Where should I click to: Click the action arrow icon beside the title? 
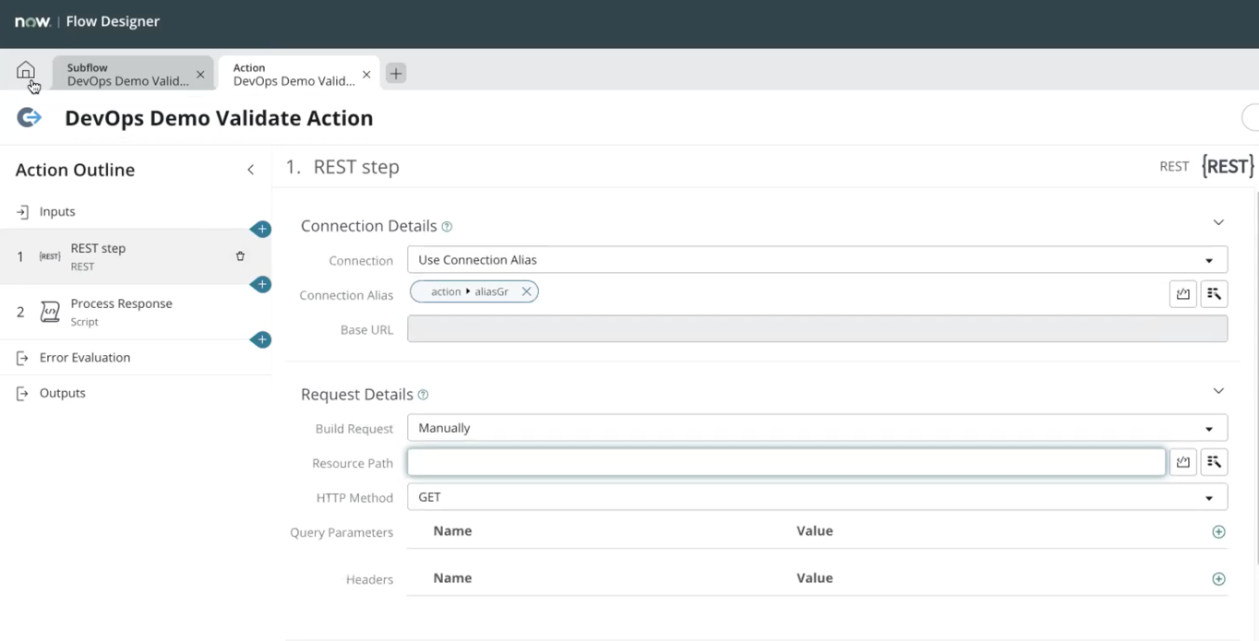click(30, 117)
